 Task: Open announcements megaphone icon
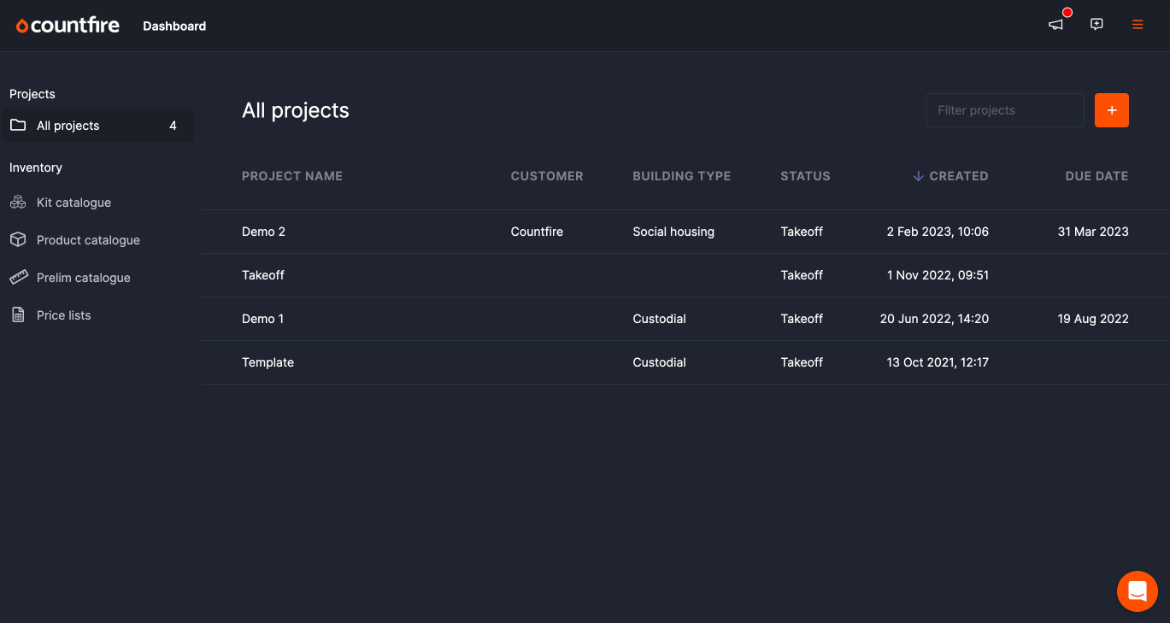click(x=1056, y=25)
